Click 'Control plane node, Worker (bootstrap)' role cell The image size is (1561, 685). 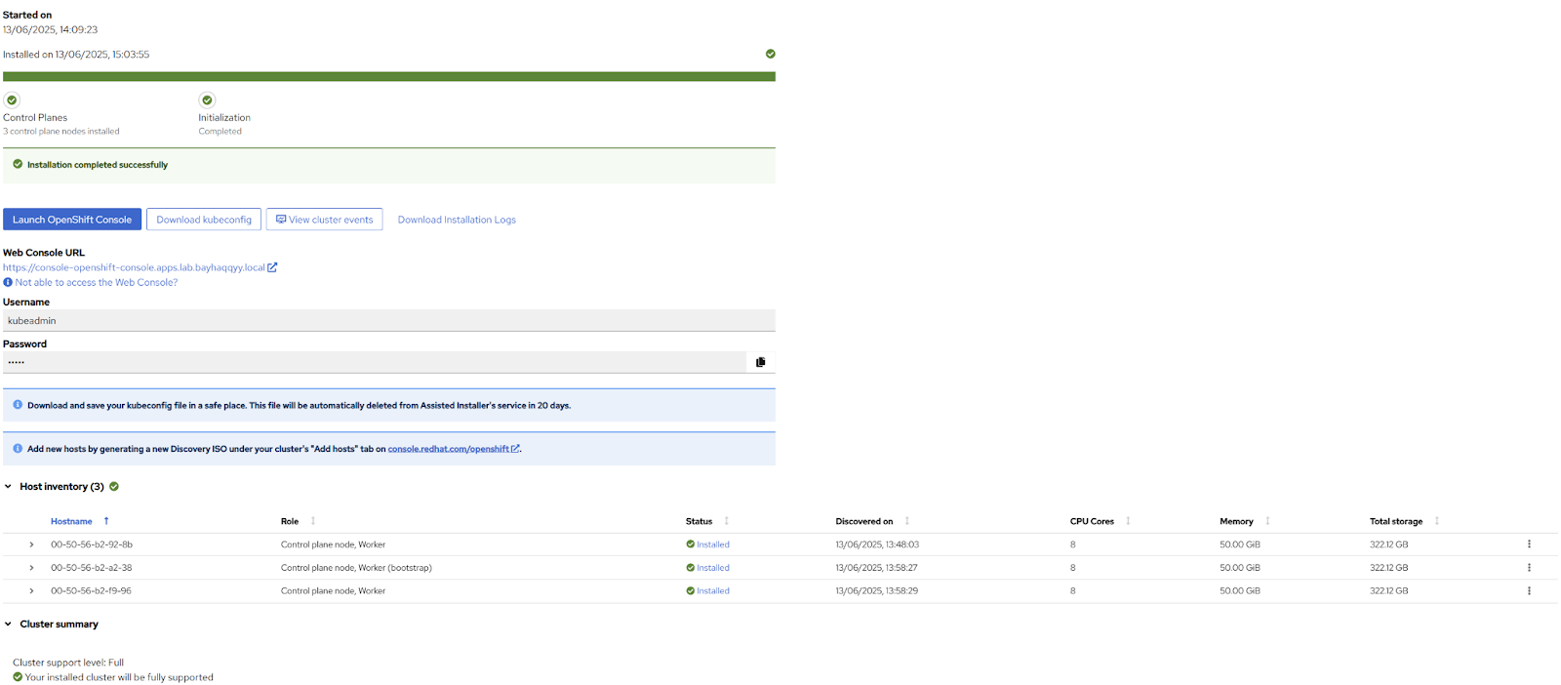tap(356, 568)
